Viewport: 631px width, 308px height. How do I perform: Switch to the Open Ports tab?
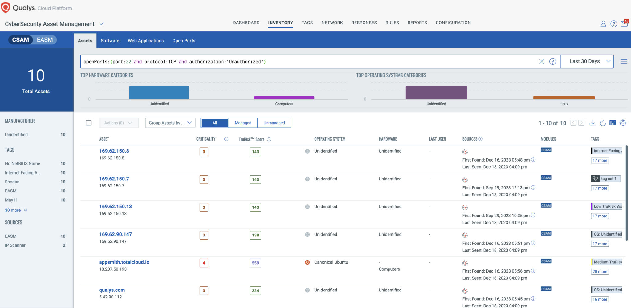[x=184, y=40]
